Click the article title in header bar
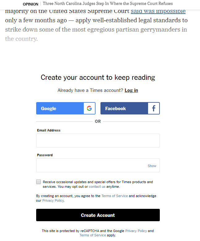 point(108,3)
